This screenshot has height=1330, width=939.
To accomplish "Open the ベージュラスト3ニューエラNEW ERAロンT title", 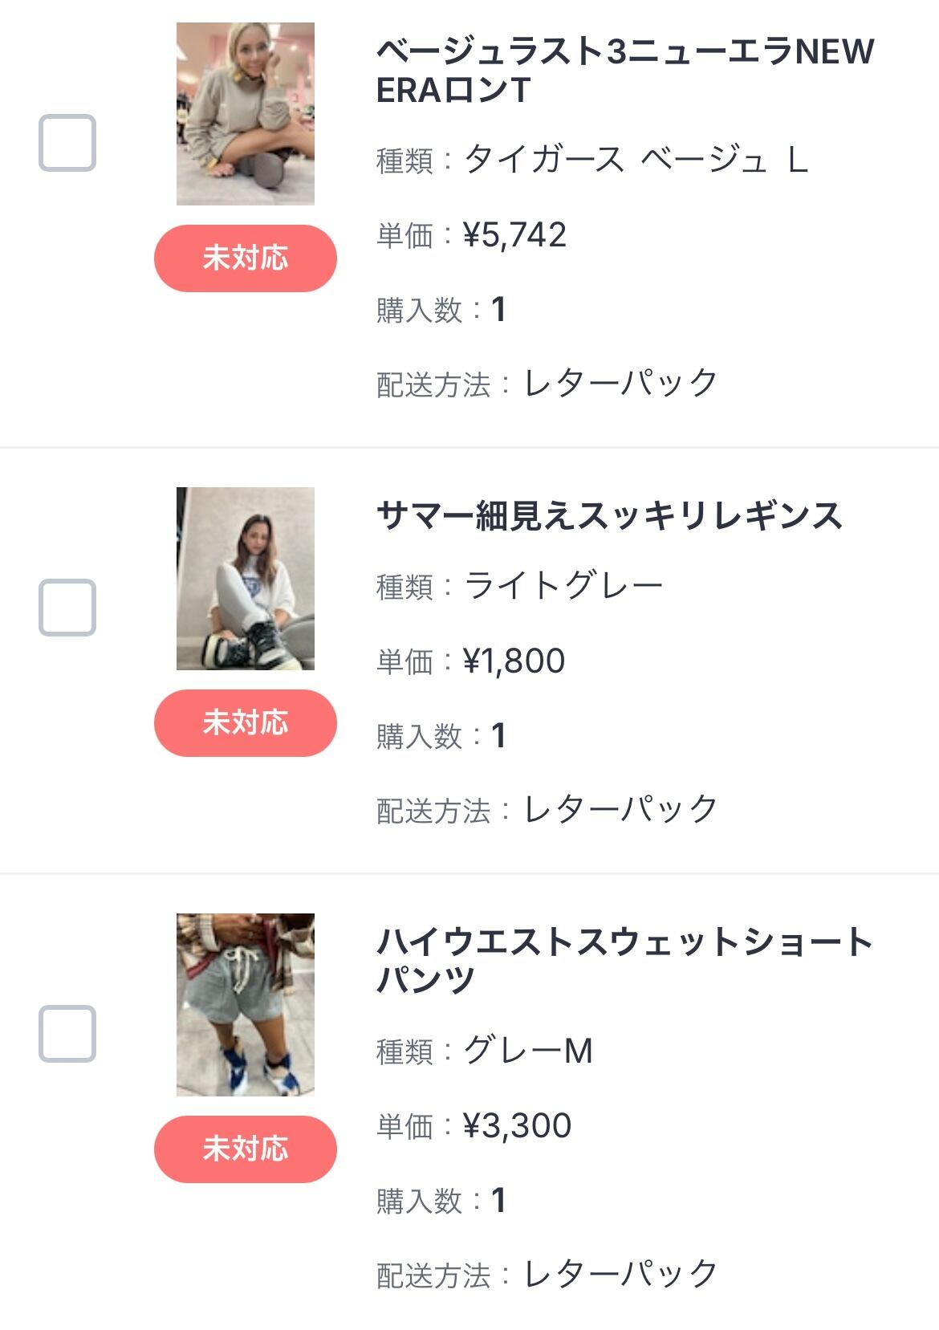I will (x=624, y=71).
